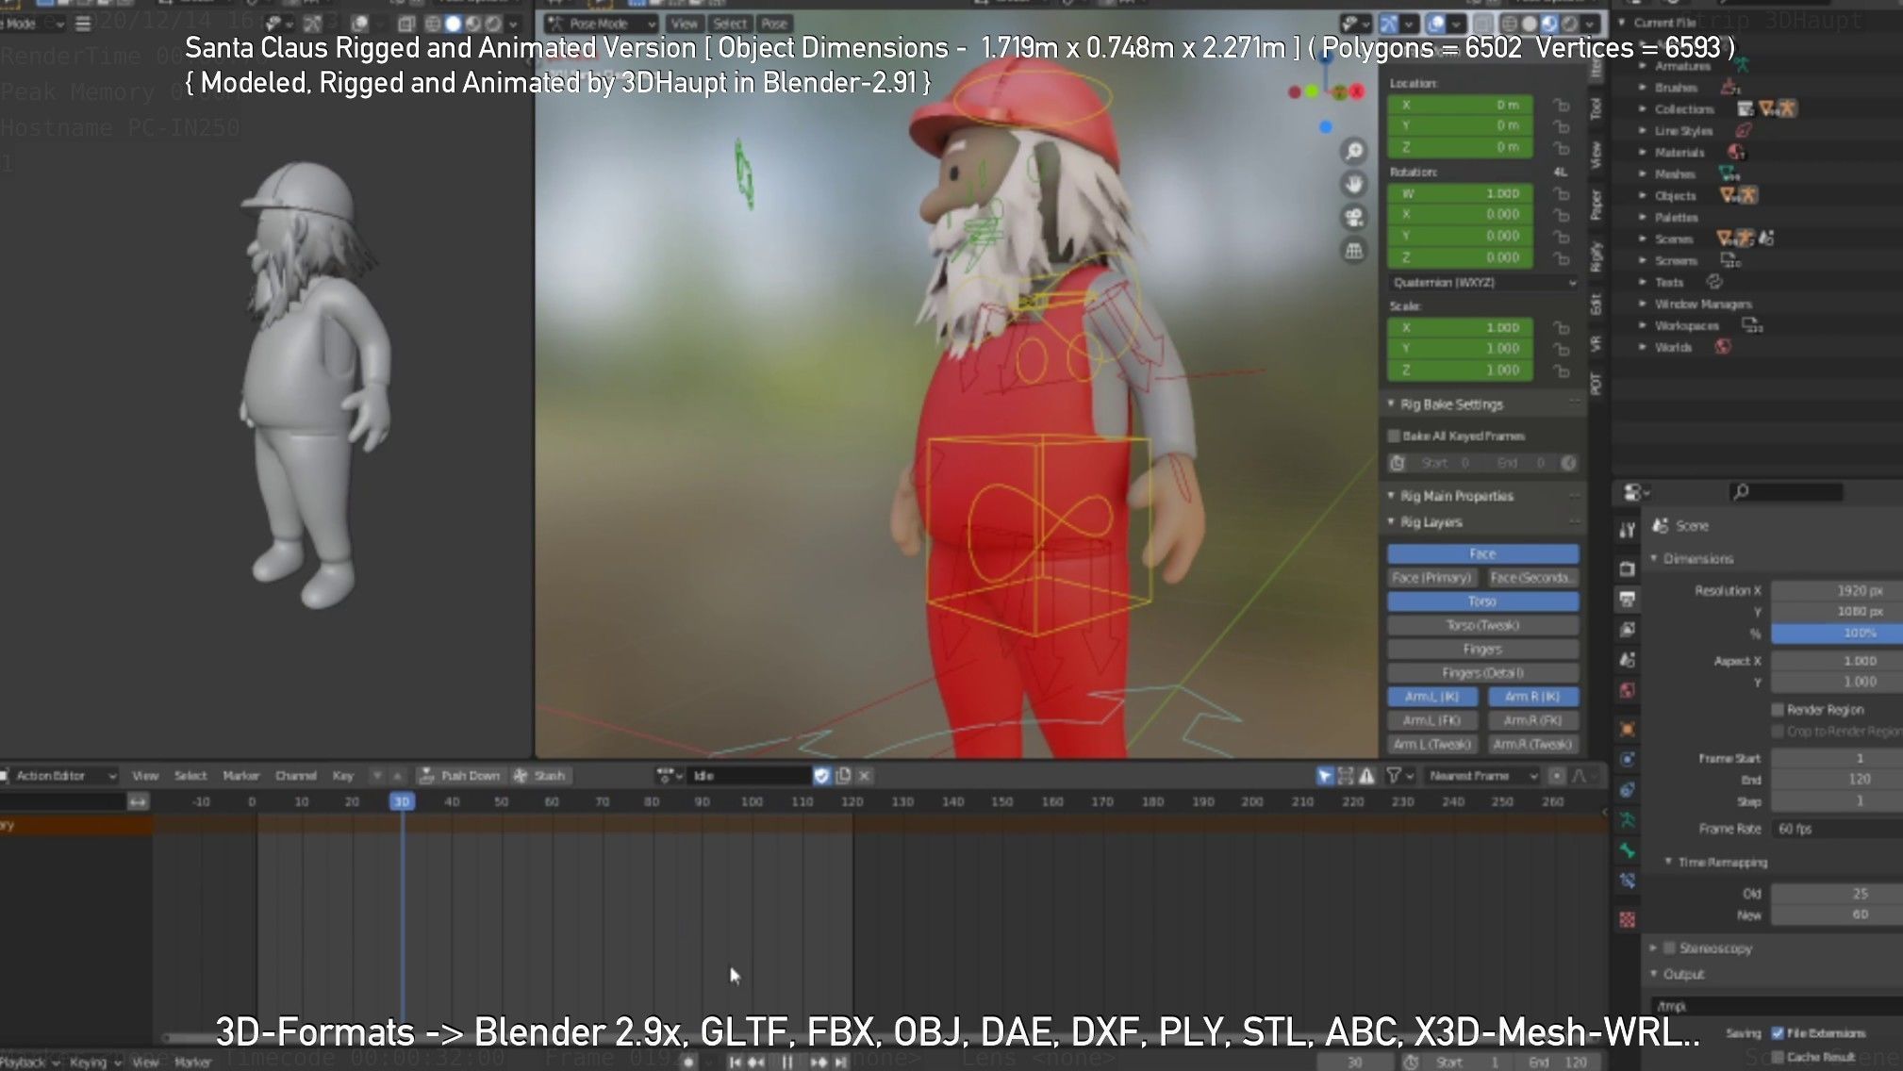Switch perspective/orthographic grid icon
The image size is (1903, 1071).
pyautogui.click(x=1354, y=251)
